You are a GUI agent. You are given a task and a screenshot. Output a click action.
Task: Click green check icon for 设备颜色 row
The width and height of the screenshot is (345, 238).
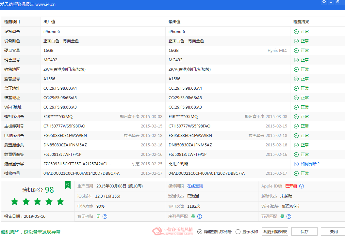[x=296, y=41]
